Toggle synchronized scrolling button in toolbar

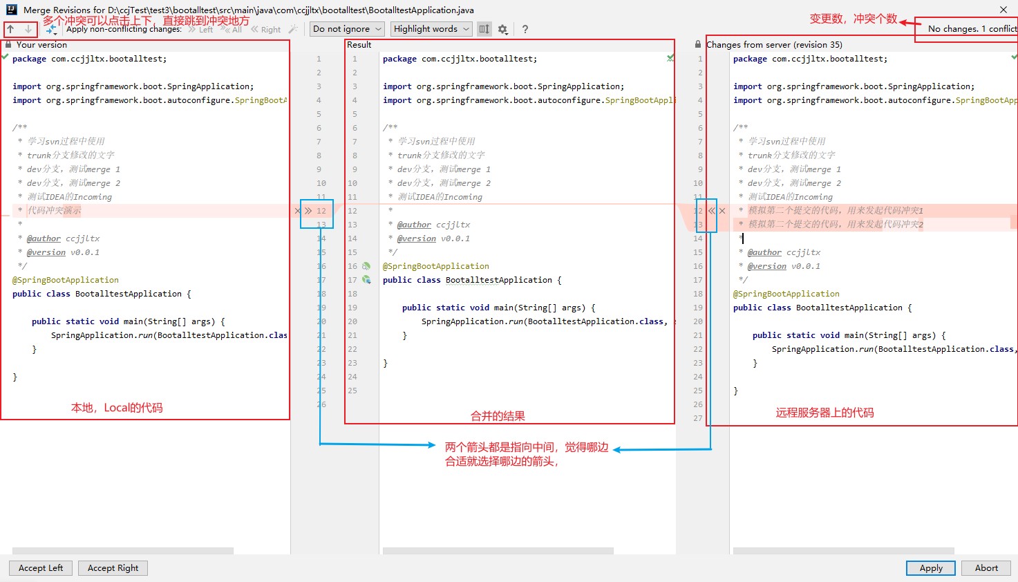(x=484, y=29)
